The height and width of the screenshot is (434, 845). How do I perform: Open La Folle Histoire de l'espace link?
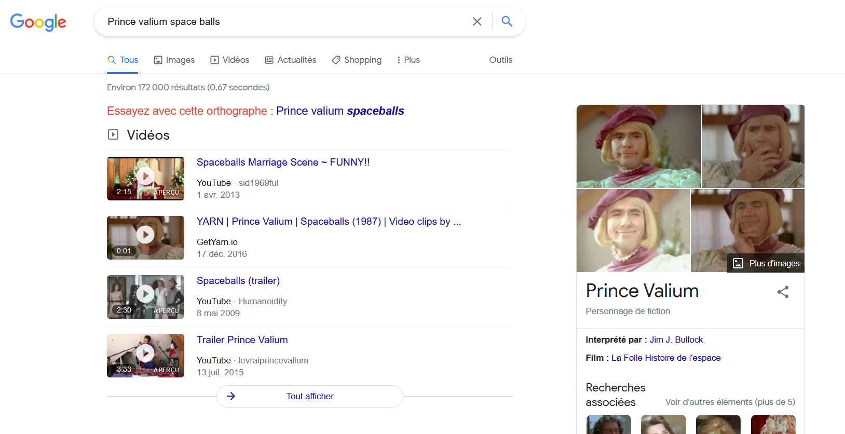pyautogui.click(x=666, y=358)
